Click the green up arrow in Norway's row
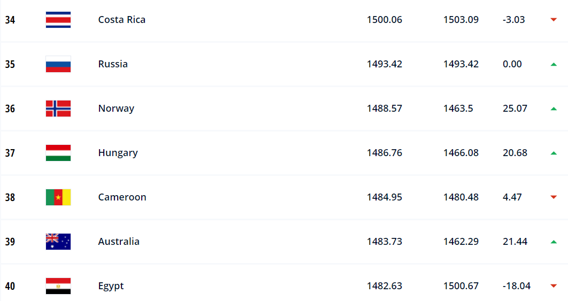568x301 pixels. tap(554, 109)
